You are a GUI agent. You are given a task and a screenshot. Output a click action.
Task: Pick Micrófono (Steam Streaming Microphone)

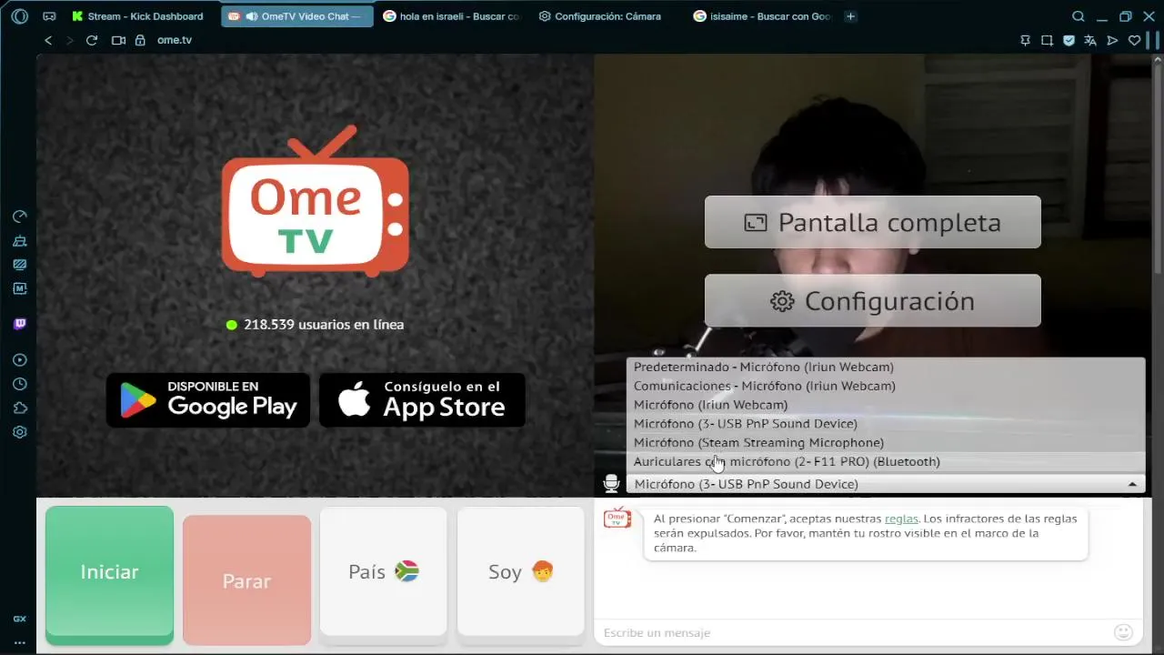pyautogui.click(x=886, y=443)
